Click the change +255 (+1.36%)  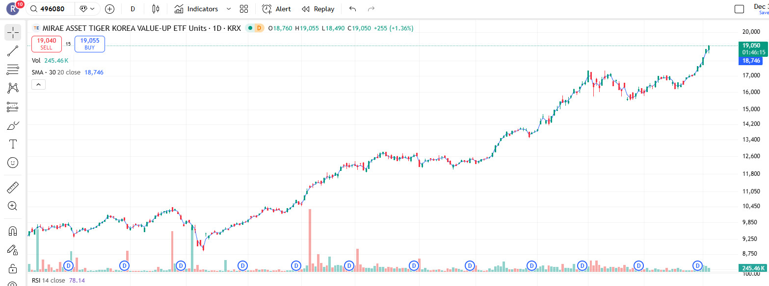(394, 28)
